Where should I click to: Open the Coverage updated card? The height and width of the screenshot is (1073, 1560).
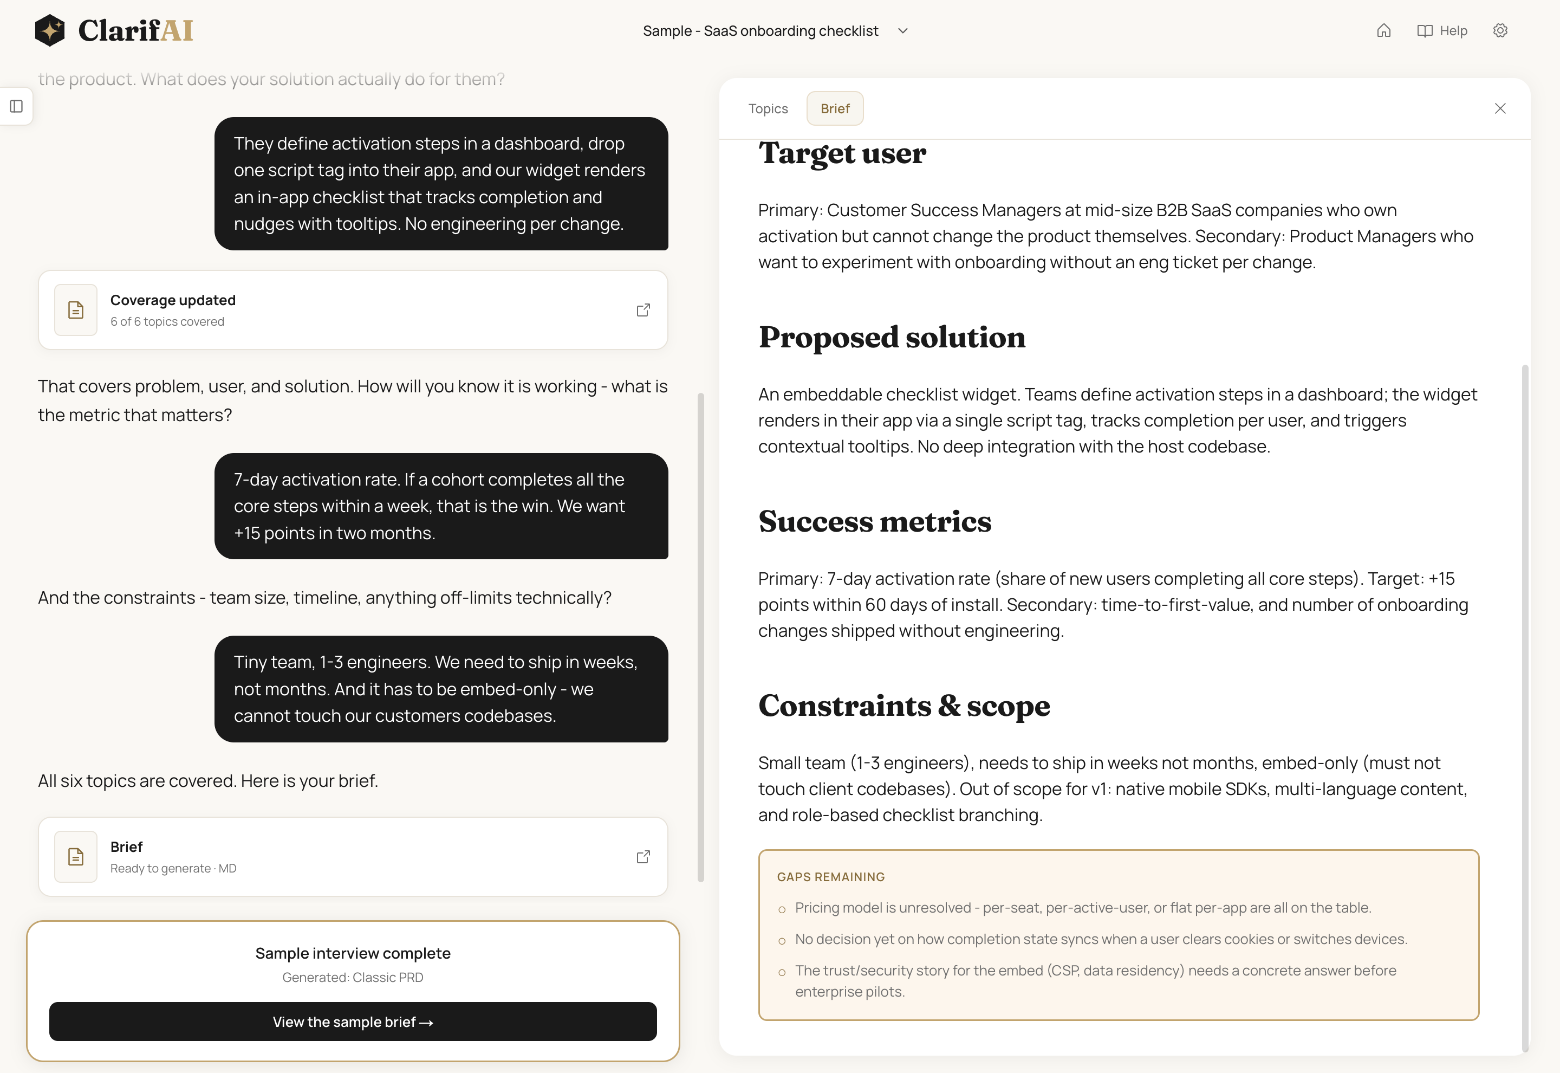point(353,310)
